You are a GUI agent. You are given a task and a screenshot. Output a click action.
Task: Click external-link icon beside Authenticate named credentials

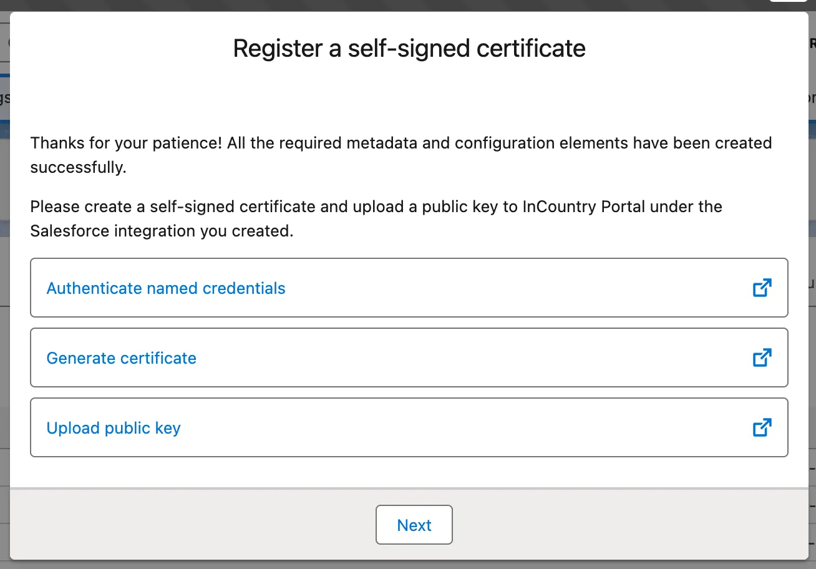(x=762, y=288)
